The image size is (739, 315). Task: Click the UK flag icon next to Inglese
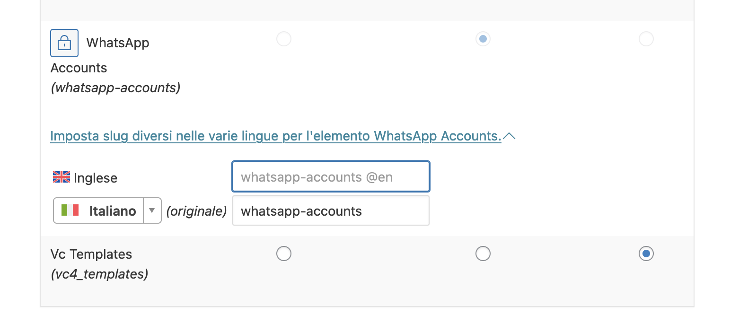62,177
